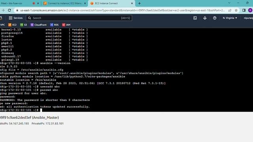The height and width of the screenshot is (142, 253).
Task: Open the S3 shortcut in favorites bar
Action: (x=24, y=25)
